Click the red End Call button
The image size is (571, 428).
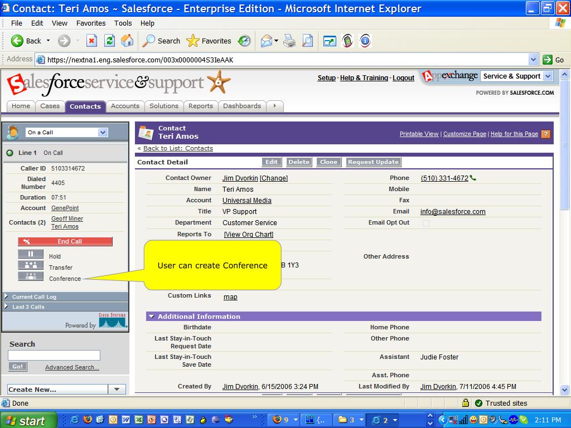65,241
